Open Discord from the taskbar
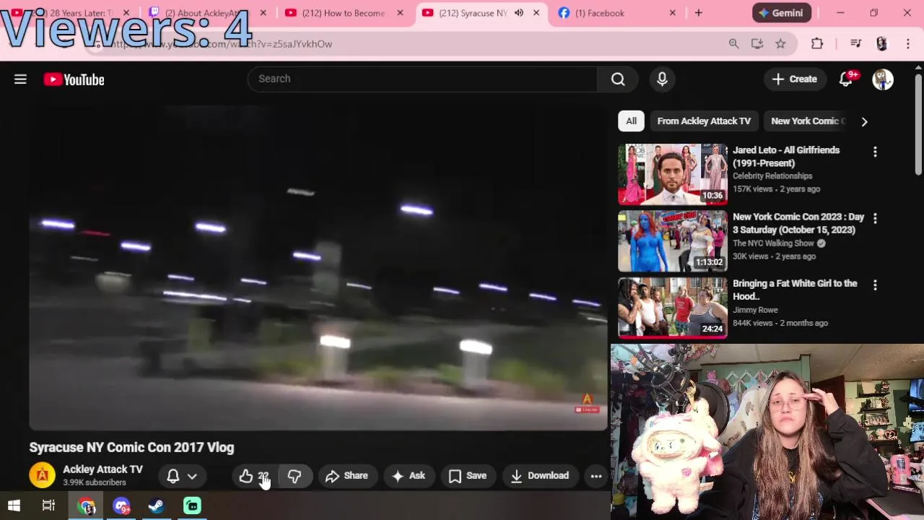924x520 pixels. click(x=121, y=506)
